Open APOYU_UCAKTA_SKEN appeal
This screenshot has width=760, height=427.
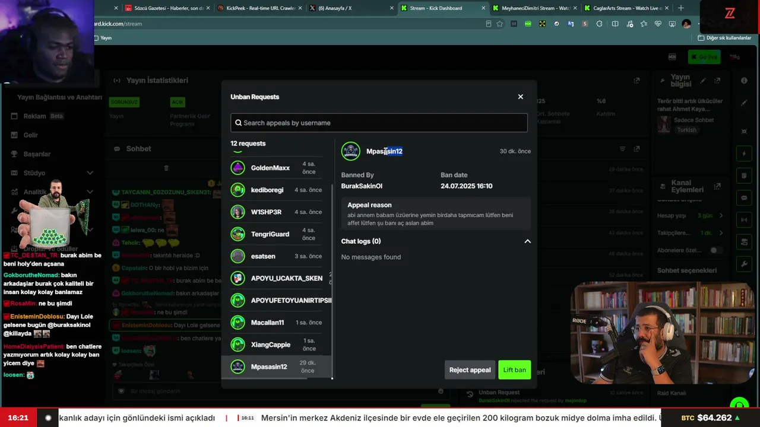click(x=277, y=278)
